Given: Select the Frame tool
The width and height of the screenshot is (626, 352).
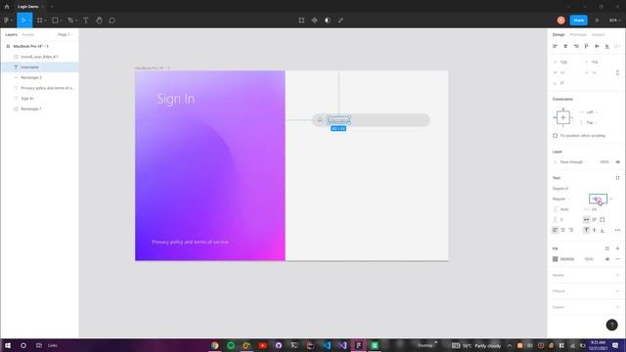Looking at the screenshot, I should (40, 21).
